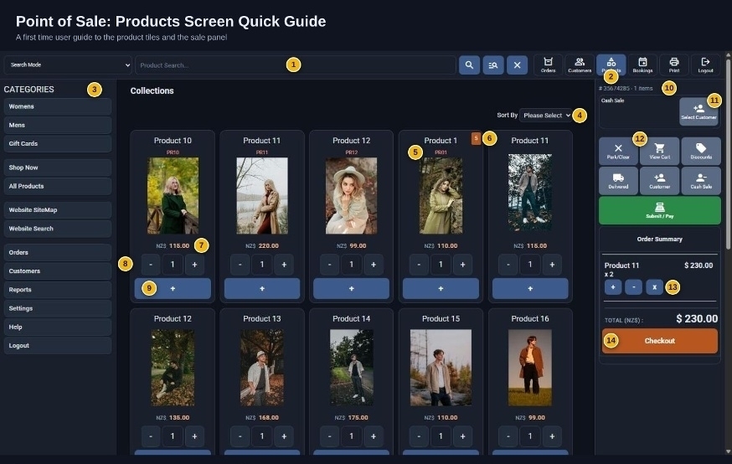Image resolution: width=732 pixels, height=464 pixels.
Task: Decrease Product 10 quantity with minus
Action: (x=150, y=265)
